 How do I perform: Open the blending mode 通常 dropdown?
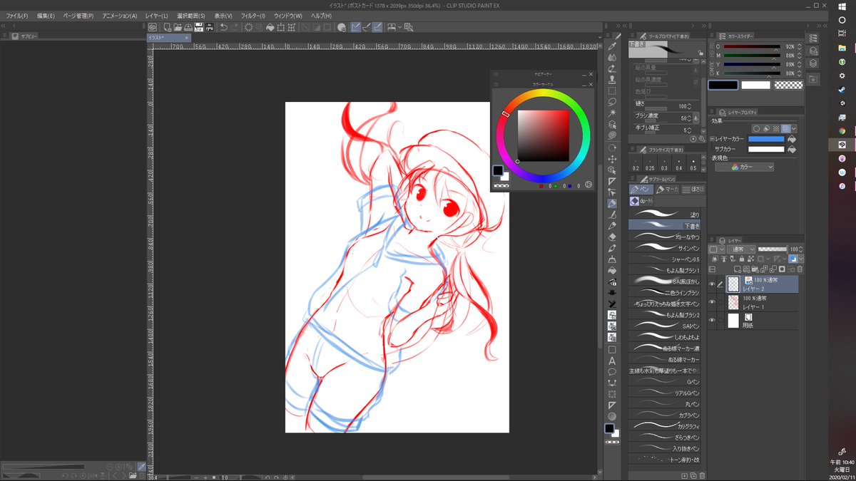[741, 249]
